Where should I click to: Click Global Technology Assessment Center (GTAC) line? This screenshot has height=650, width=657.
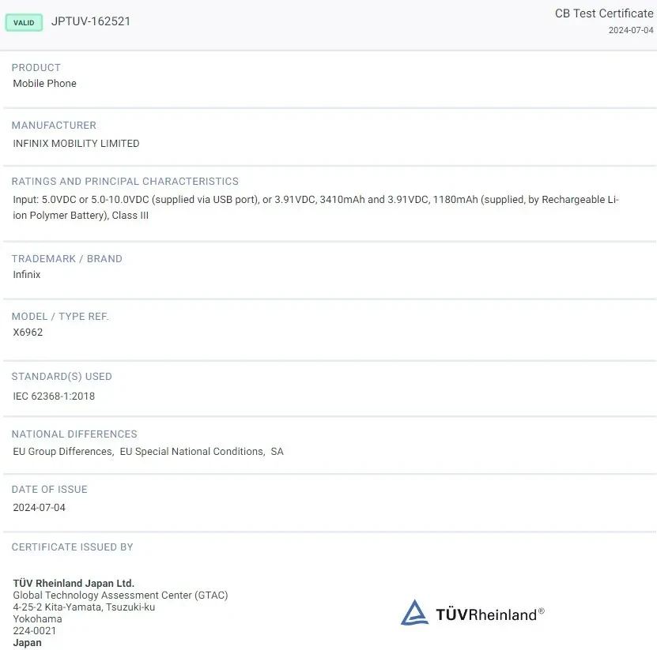(121, 596)
